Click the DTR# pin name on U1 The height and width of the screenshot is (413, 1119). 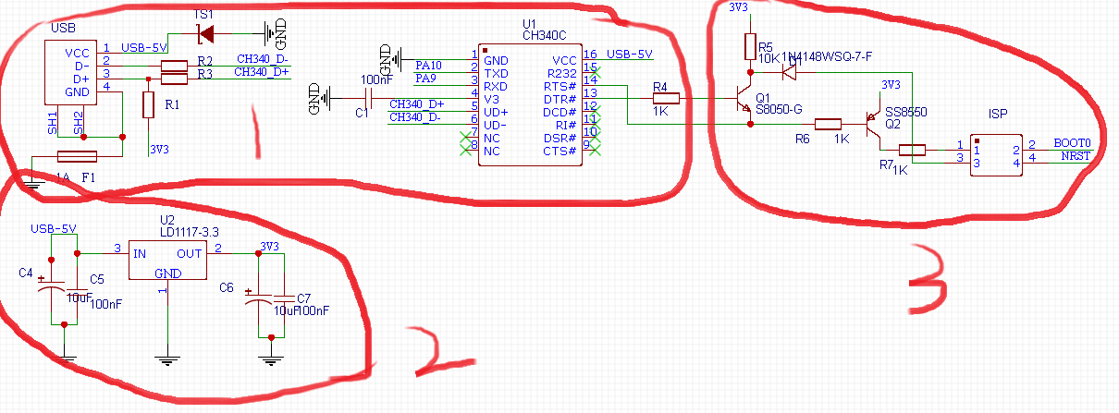click(x=562, y=99)
